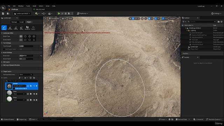
Task: Open the Painting Restriction dropdown
Action: tap(26, 75)
